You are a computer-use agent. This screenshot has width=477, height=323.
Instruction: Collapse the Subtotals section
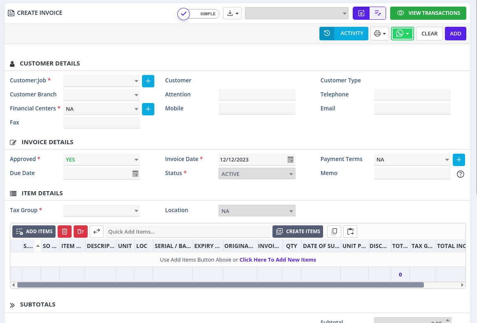pos(12,305)
